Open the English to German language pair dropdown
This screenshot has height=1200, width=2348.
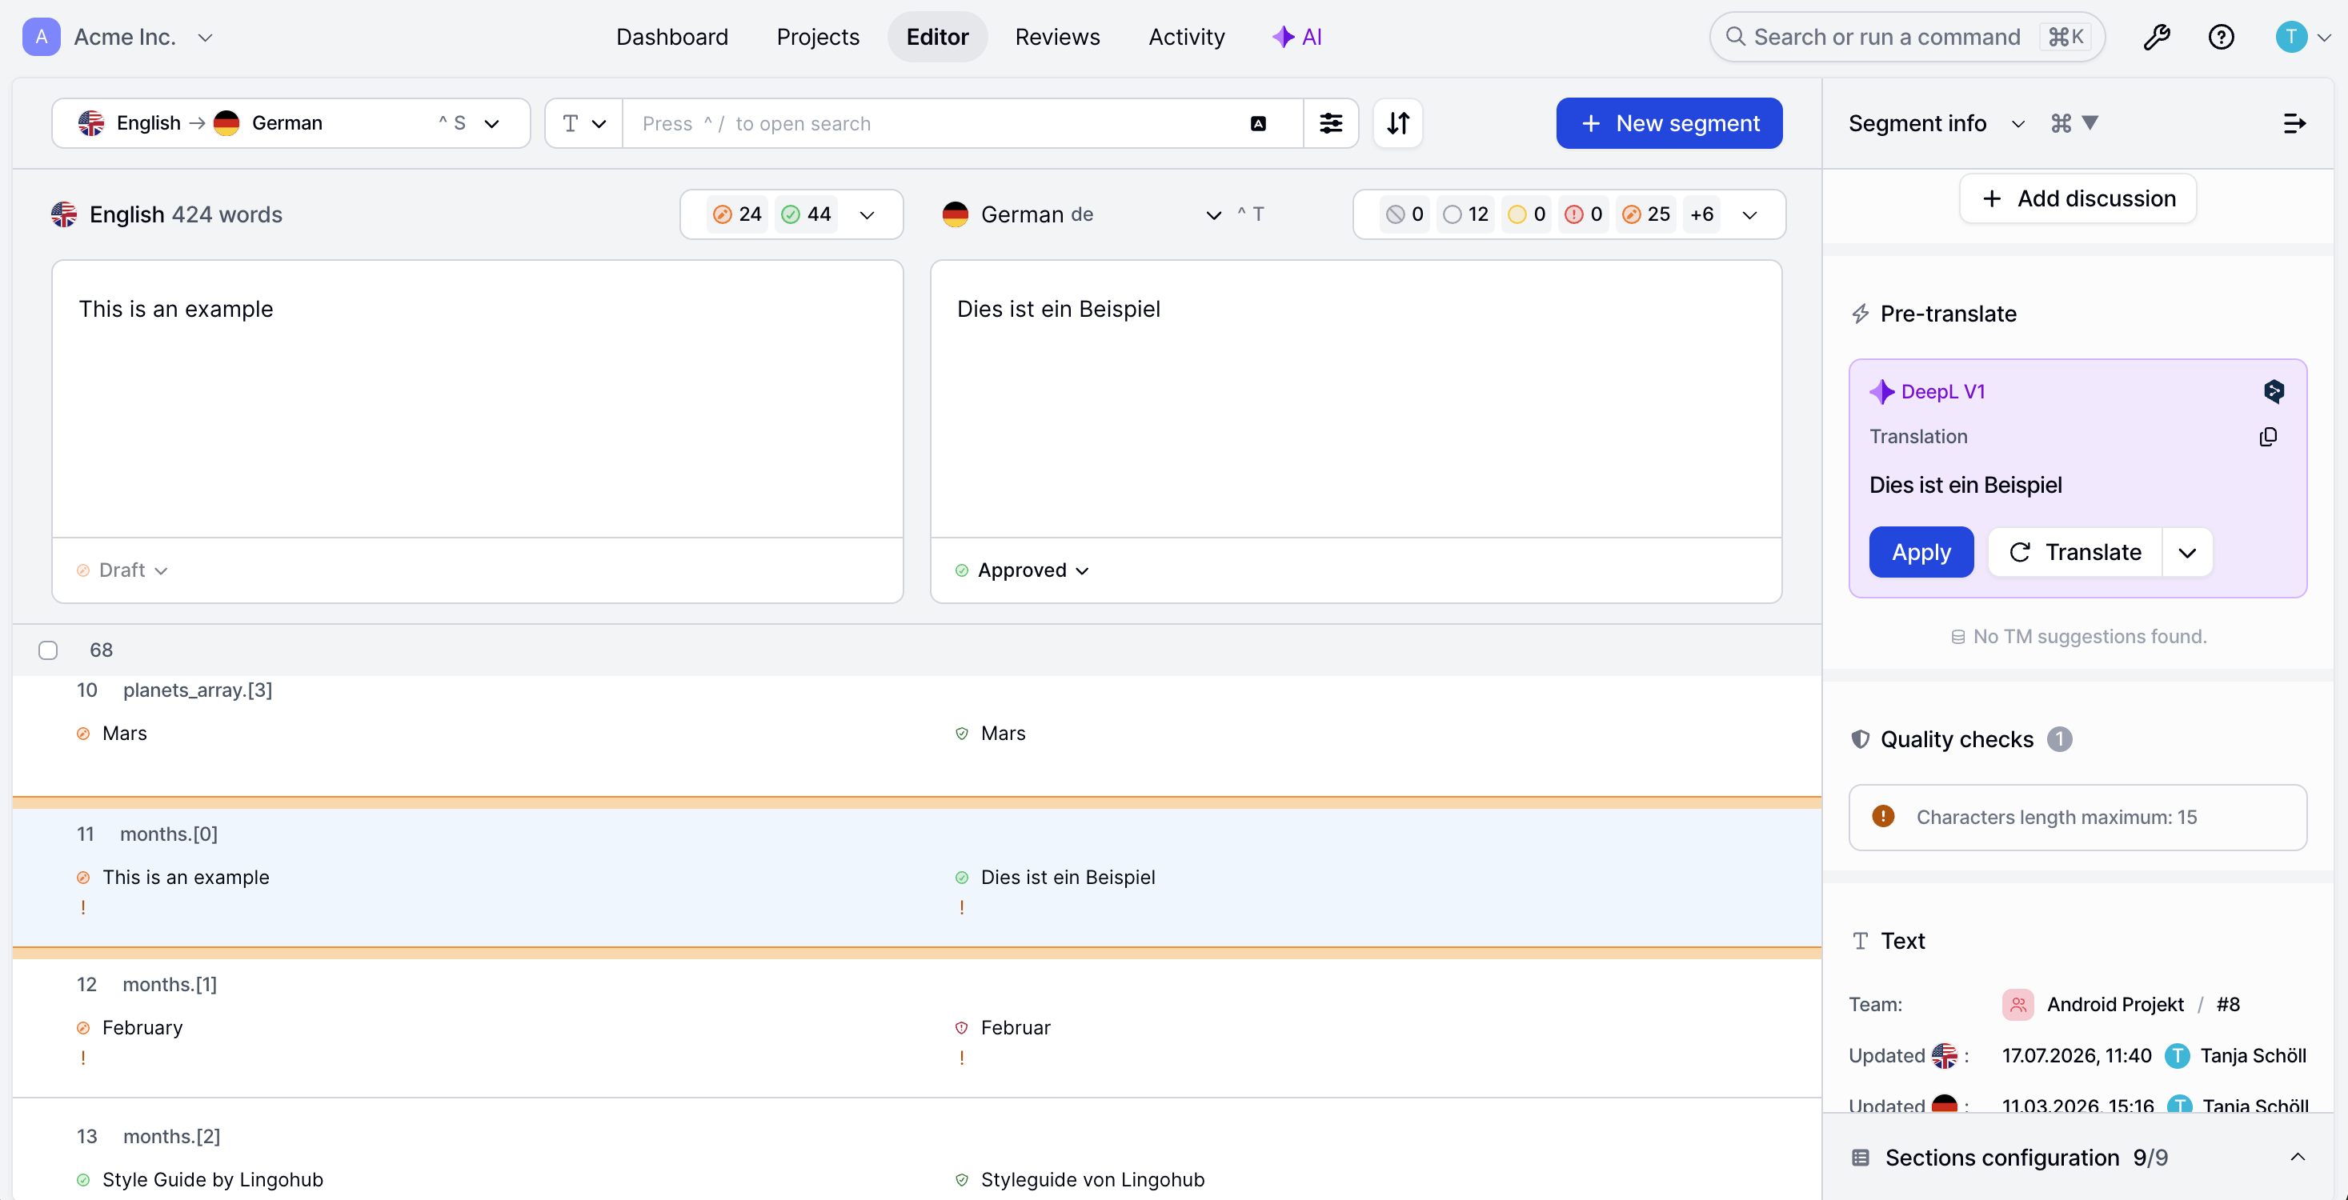click(x=290, y=123)
